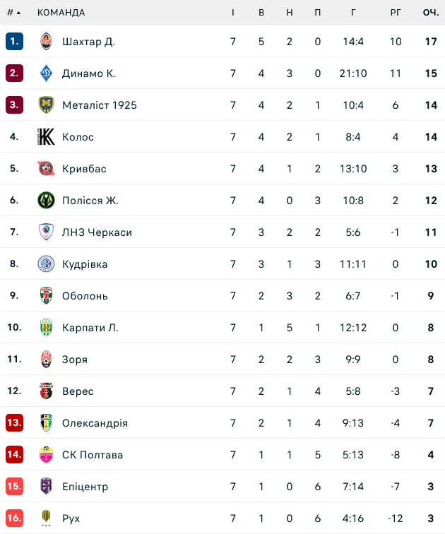This screenshot has width=445, height=534.
Task: Click the Полісся Ж. team crest
Action: [x=46, y=201]
